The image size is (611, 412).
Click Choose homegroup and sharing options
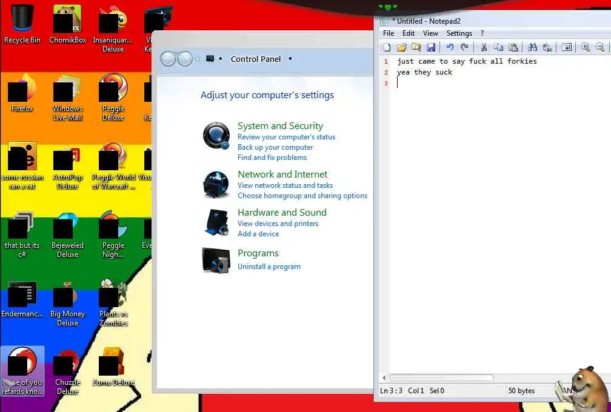tap(302, 196)
